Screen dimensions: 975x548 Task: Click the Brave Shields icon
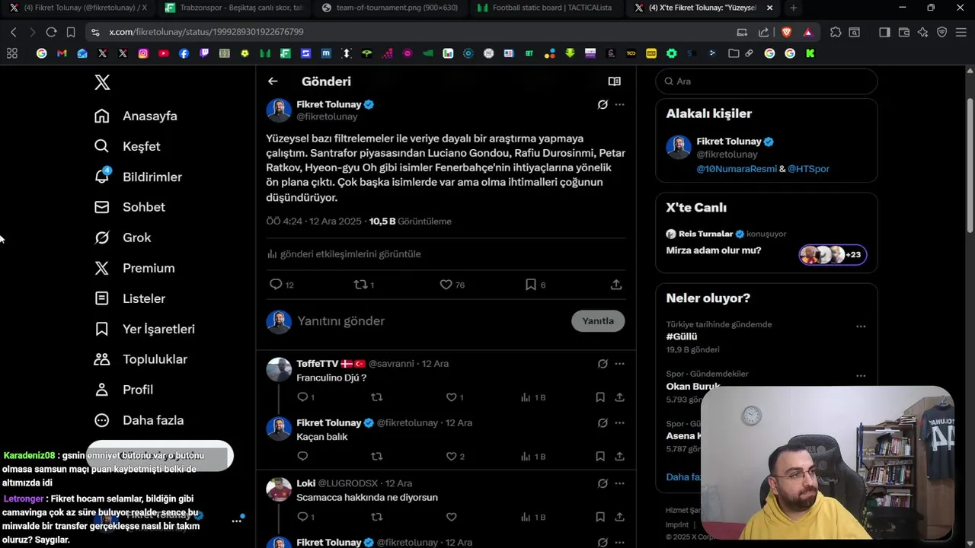[786, 32]
